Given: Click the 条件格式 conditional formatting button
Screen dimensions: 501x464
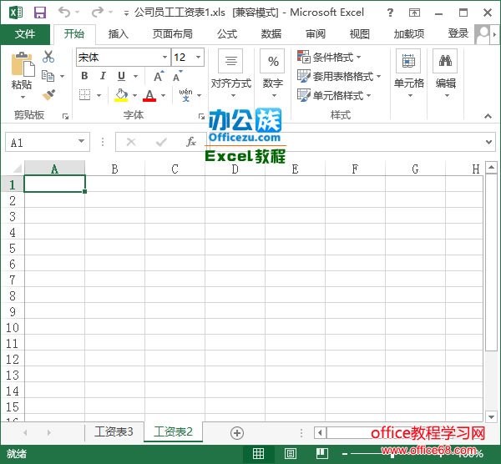Looking at the screenshot, I should pyautogui.click(x=329, y=57).
